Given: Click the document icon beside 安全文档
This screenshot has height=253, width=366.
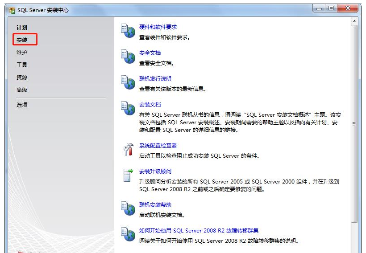Looking at the screenshot, I should pyautogui.click(x=128, y=57).
